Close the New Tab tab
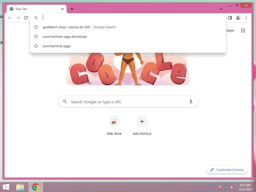Screen dimensions: 256x192 pos(62,9)
